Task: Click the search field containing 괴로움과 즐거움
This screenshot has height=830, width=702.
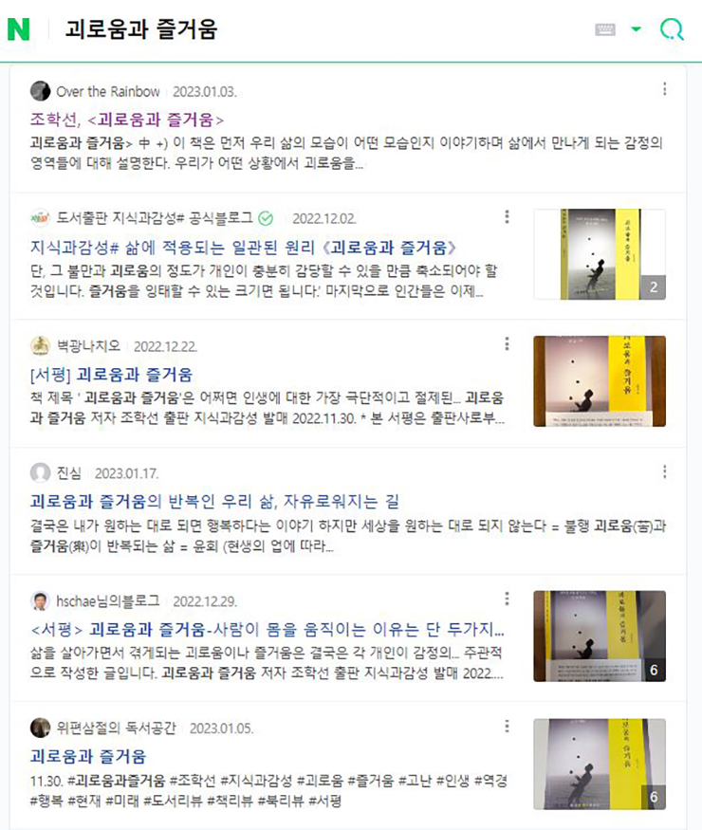Action: [x=318, y=29]
